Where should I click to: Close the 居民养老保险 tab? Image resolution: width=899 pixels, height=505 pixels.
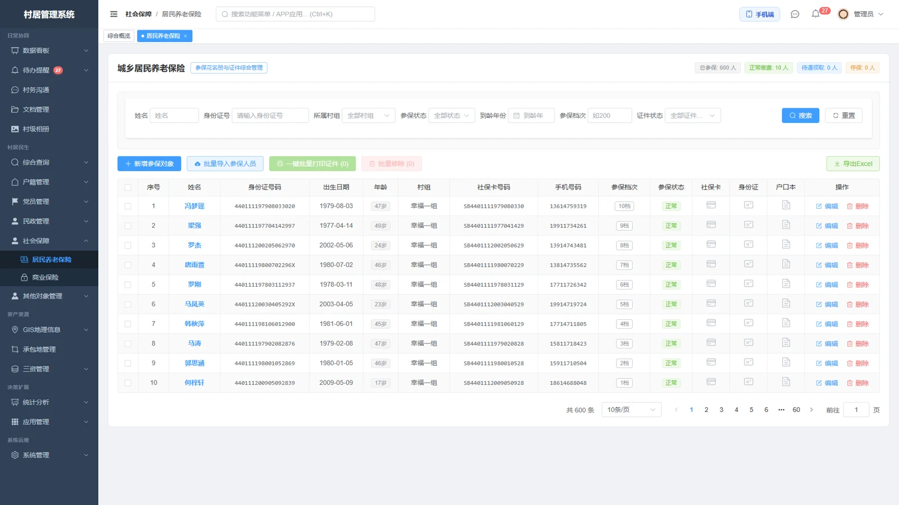pyautogui.click(x=185, y=36)
